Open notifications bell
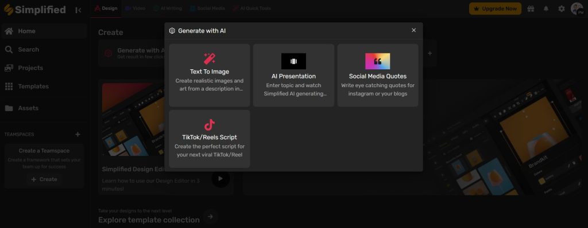This screenshot has width=588, height=228. click(546, 9)
